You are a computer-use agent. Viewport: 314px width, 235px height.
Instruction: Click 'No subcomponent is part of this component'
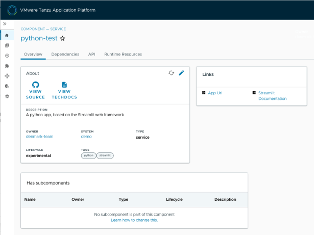click(x=134, y=215)
